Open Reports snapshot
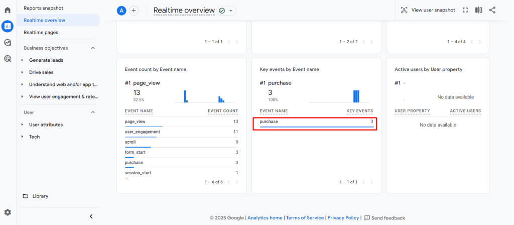This screenshot has height=225, width=514. pos(43,8)
